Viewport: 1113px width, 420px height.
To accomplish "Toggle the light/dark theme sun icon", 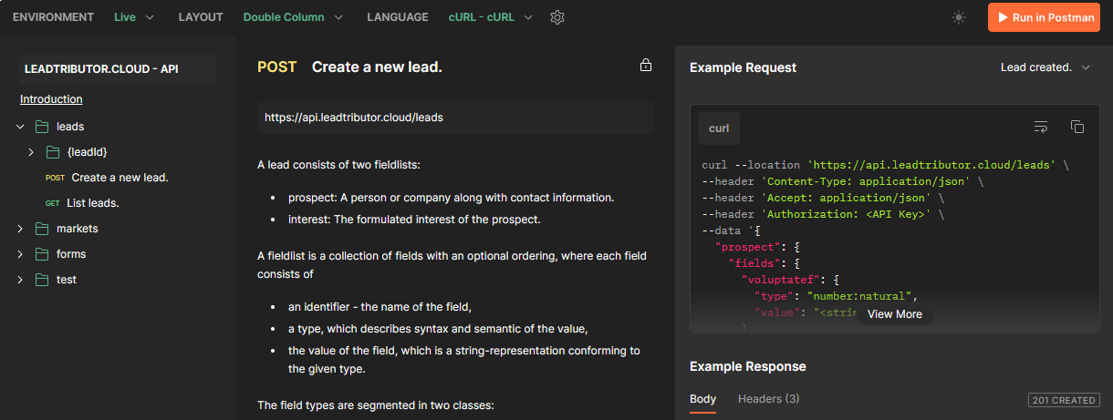I will point(958,17).
